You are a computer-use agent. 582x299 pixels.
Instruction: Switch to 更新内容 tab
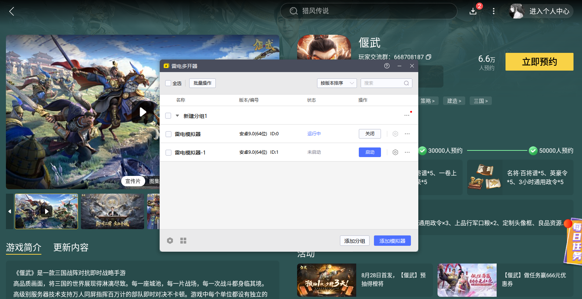[71, 247]
